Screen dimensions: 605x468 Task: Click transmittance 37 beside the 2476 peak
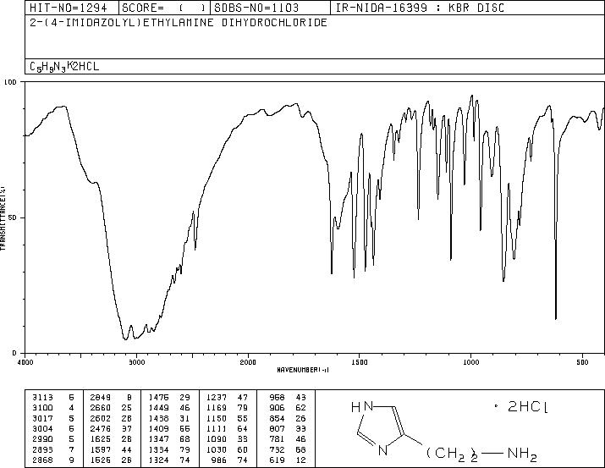[127, 428]
